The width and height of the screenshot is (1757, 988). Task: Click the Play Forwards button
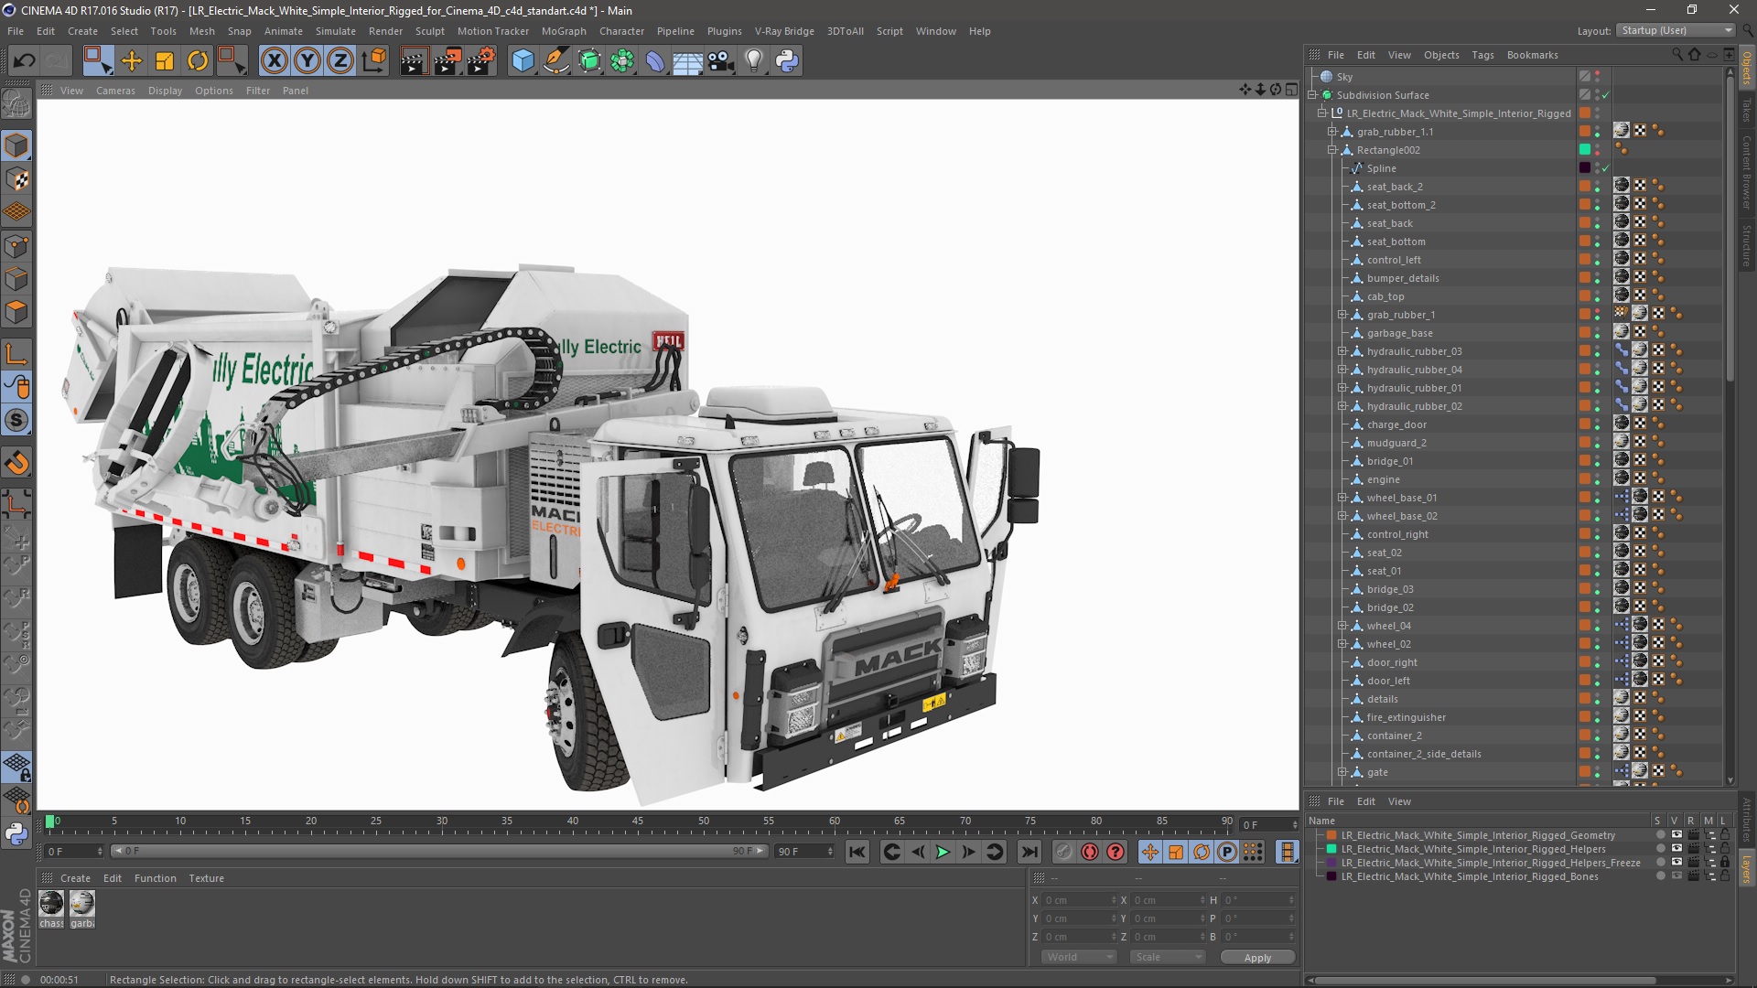click(x=943, y=852)
